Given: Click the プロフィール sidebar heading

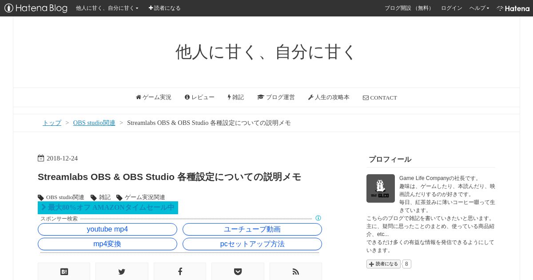Looking at the screenshot, I should point(390,159).
